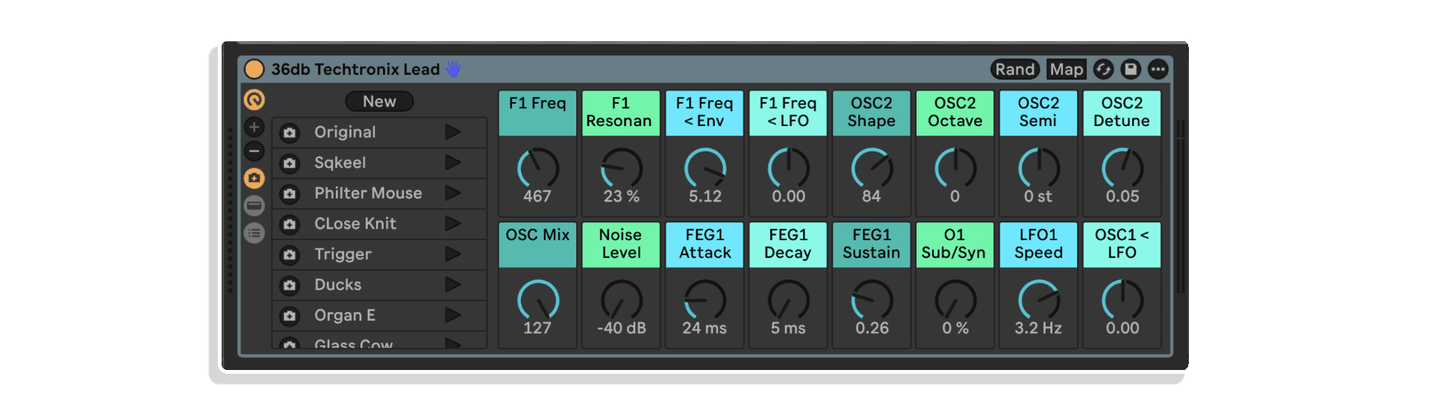Select the F1 Freq macro label
This screenshot has width=1433, height=411.
coord(537,113)
